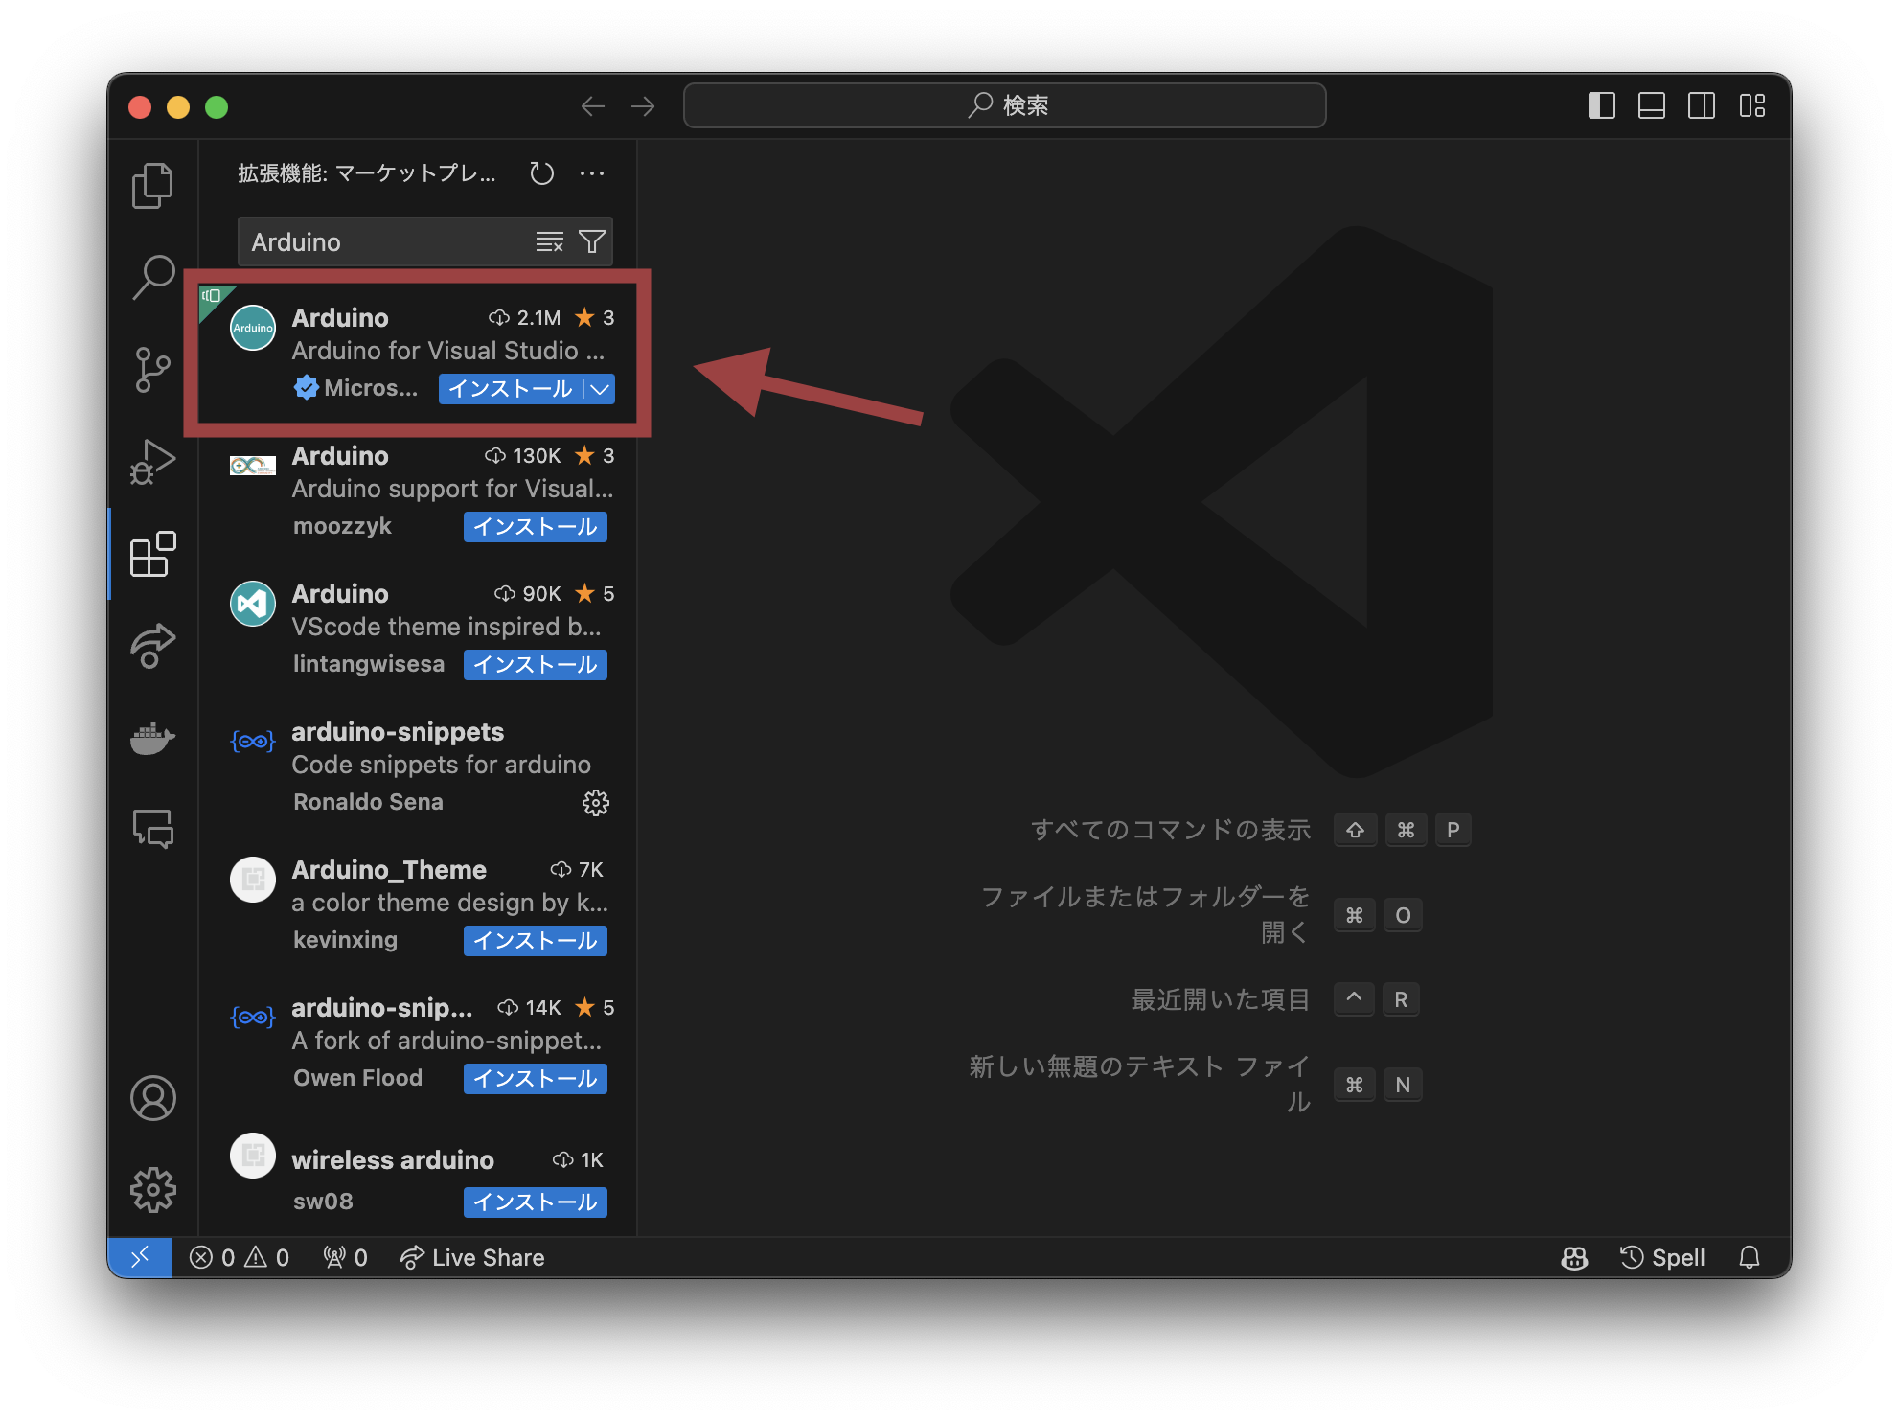Open the Accounts menu
Screen dimensions: 1899x1420
point(153,1099)
